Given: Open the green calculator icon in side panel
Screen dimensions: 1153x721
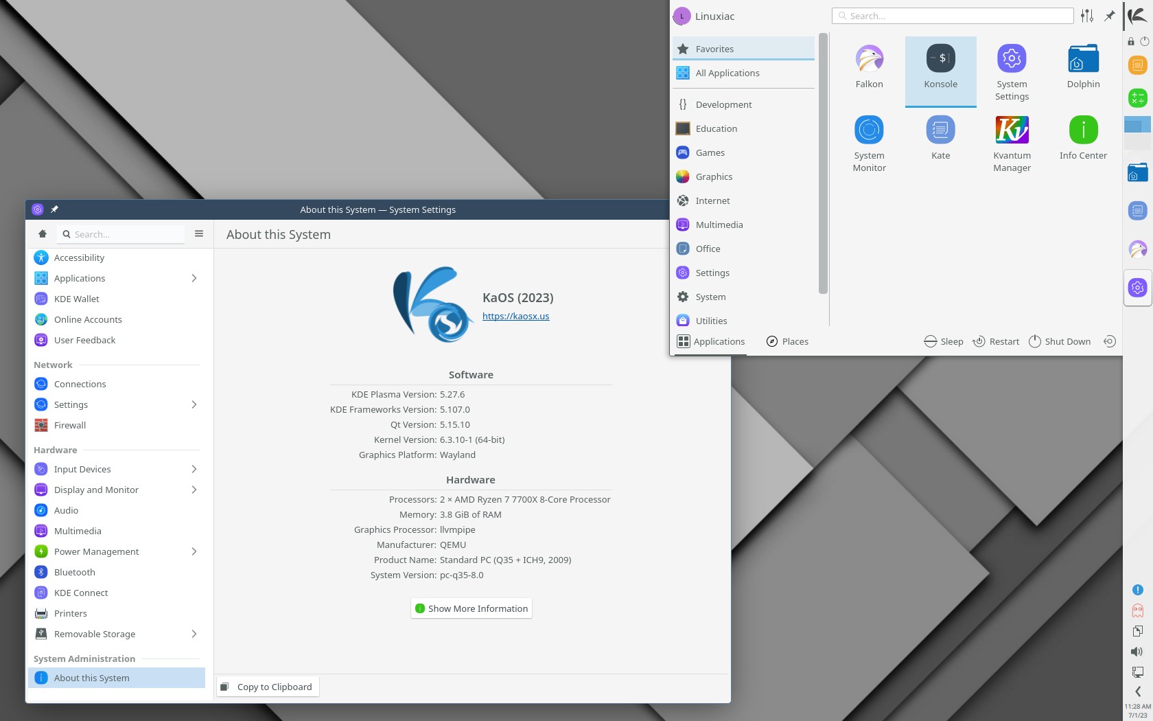Looking at the screenshot, I should (1138, 98).
